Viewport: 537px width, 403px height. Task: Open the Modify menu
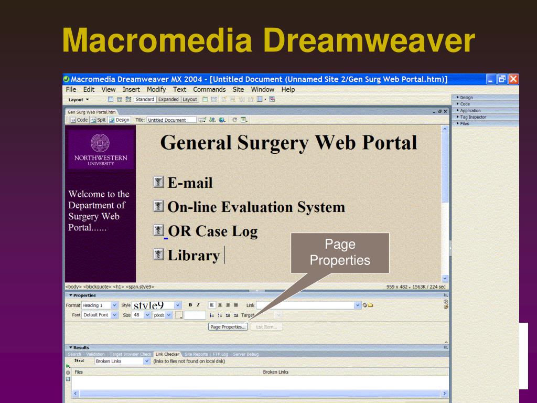156,89
